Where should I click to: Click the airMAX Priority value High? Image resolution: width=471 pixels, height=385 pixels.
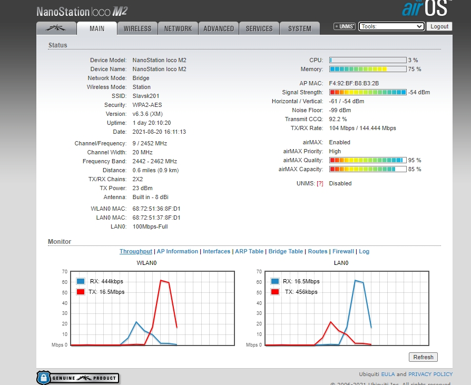[335, 151]
